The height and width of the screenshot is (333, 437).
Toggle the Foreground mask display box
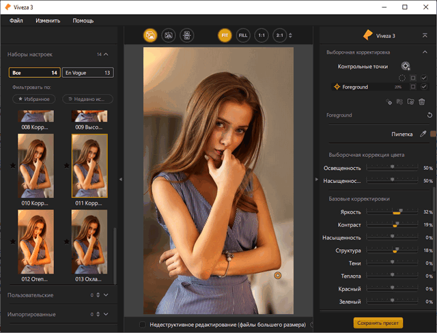tap(413, 87)
